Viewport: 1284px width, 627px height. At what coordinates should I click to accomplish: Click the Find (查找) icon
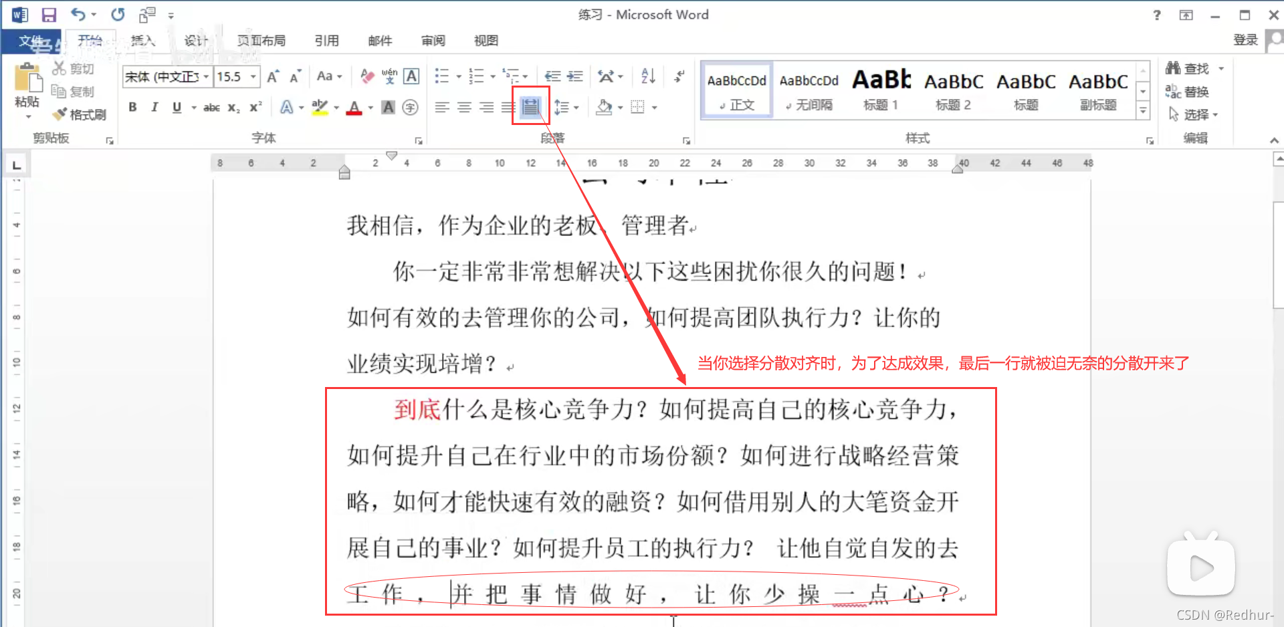tap(1192, 68)
